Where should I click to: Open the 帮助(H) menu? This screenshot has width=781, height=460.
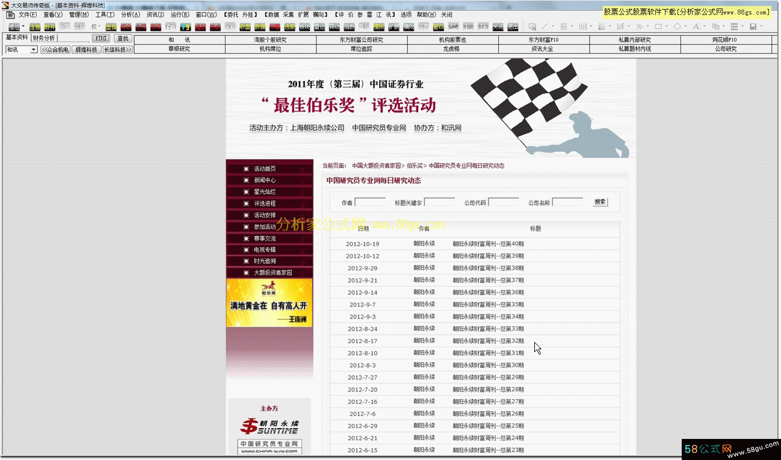tap(427, 14)
